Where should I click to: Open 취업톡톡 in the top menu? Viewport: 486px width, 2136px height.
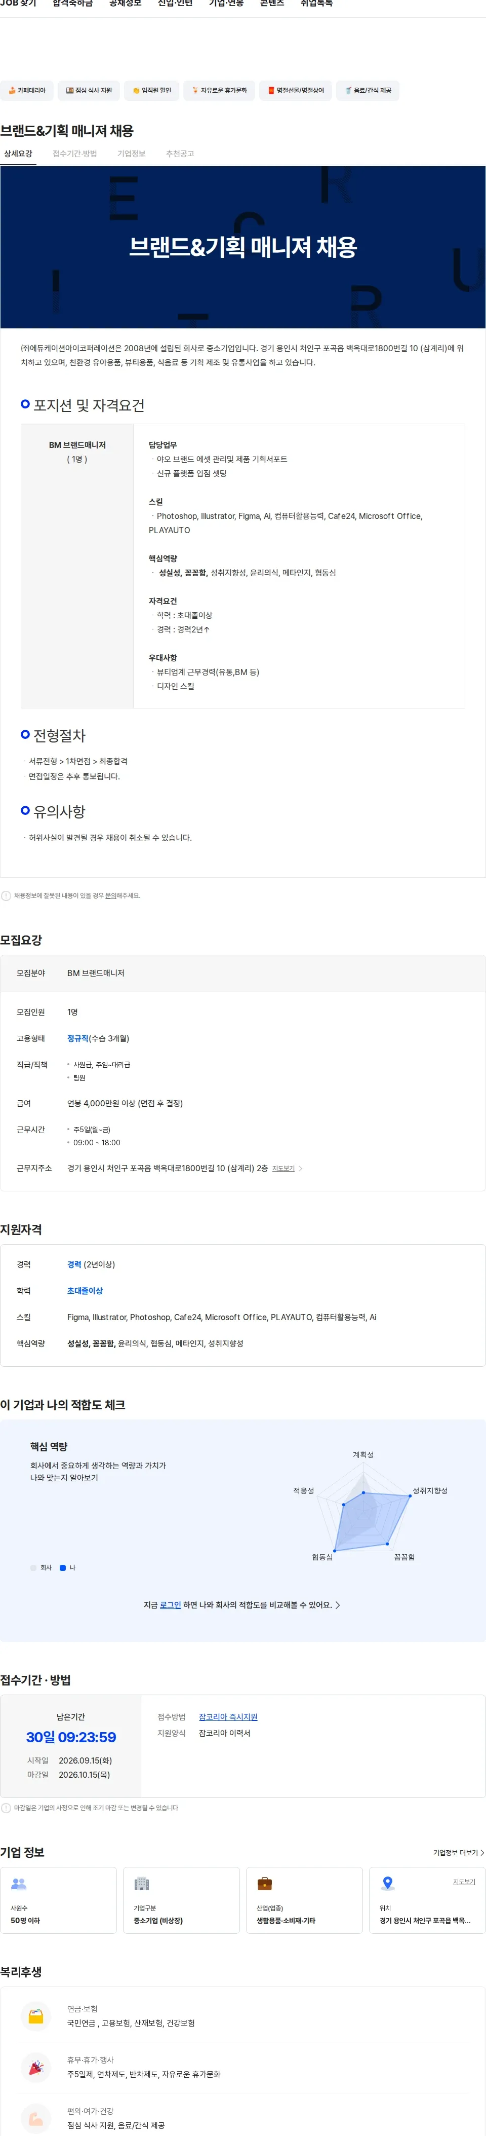[x=316, y=4]
